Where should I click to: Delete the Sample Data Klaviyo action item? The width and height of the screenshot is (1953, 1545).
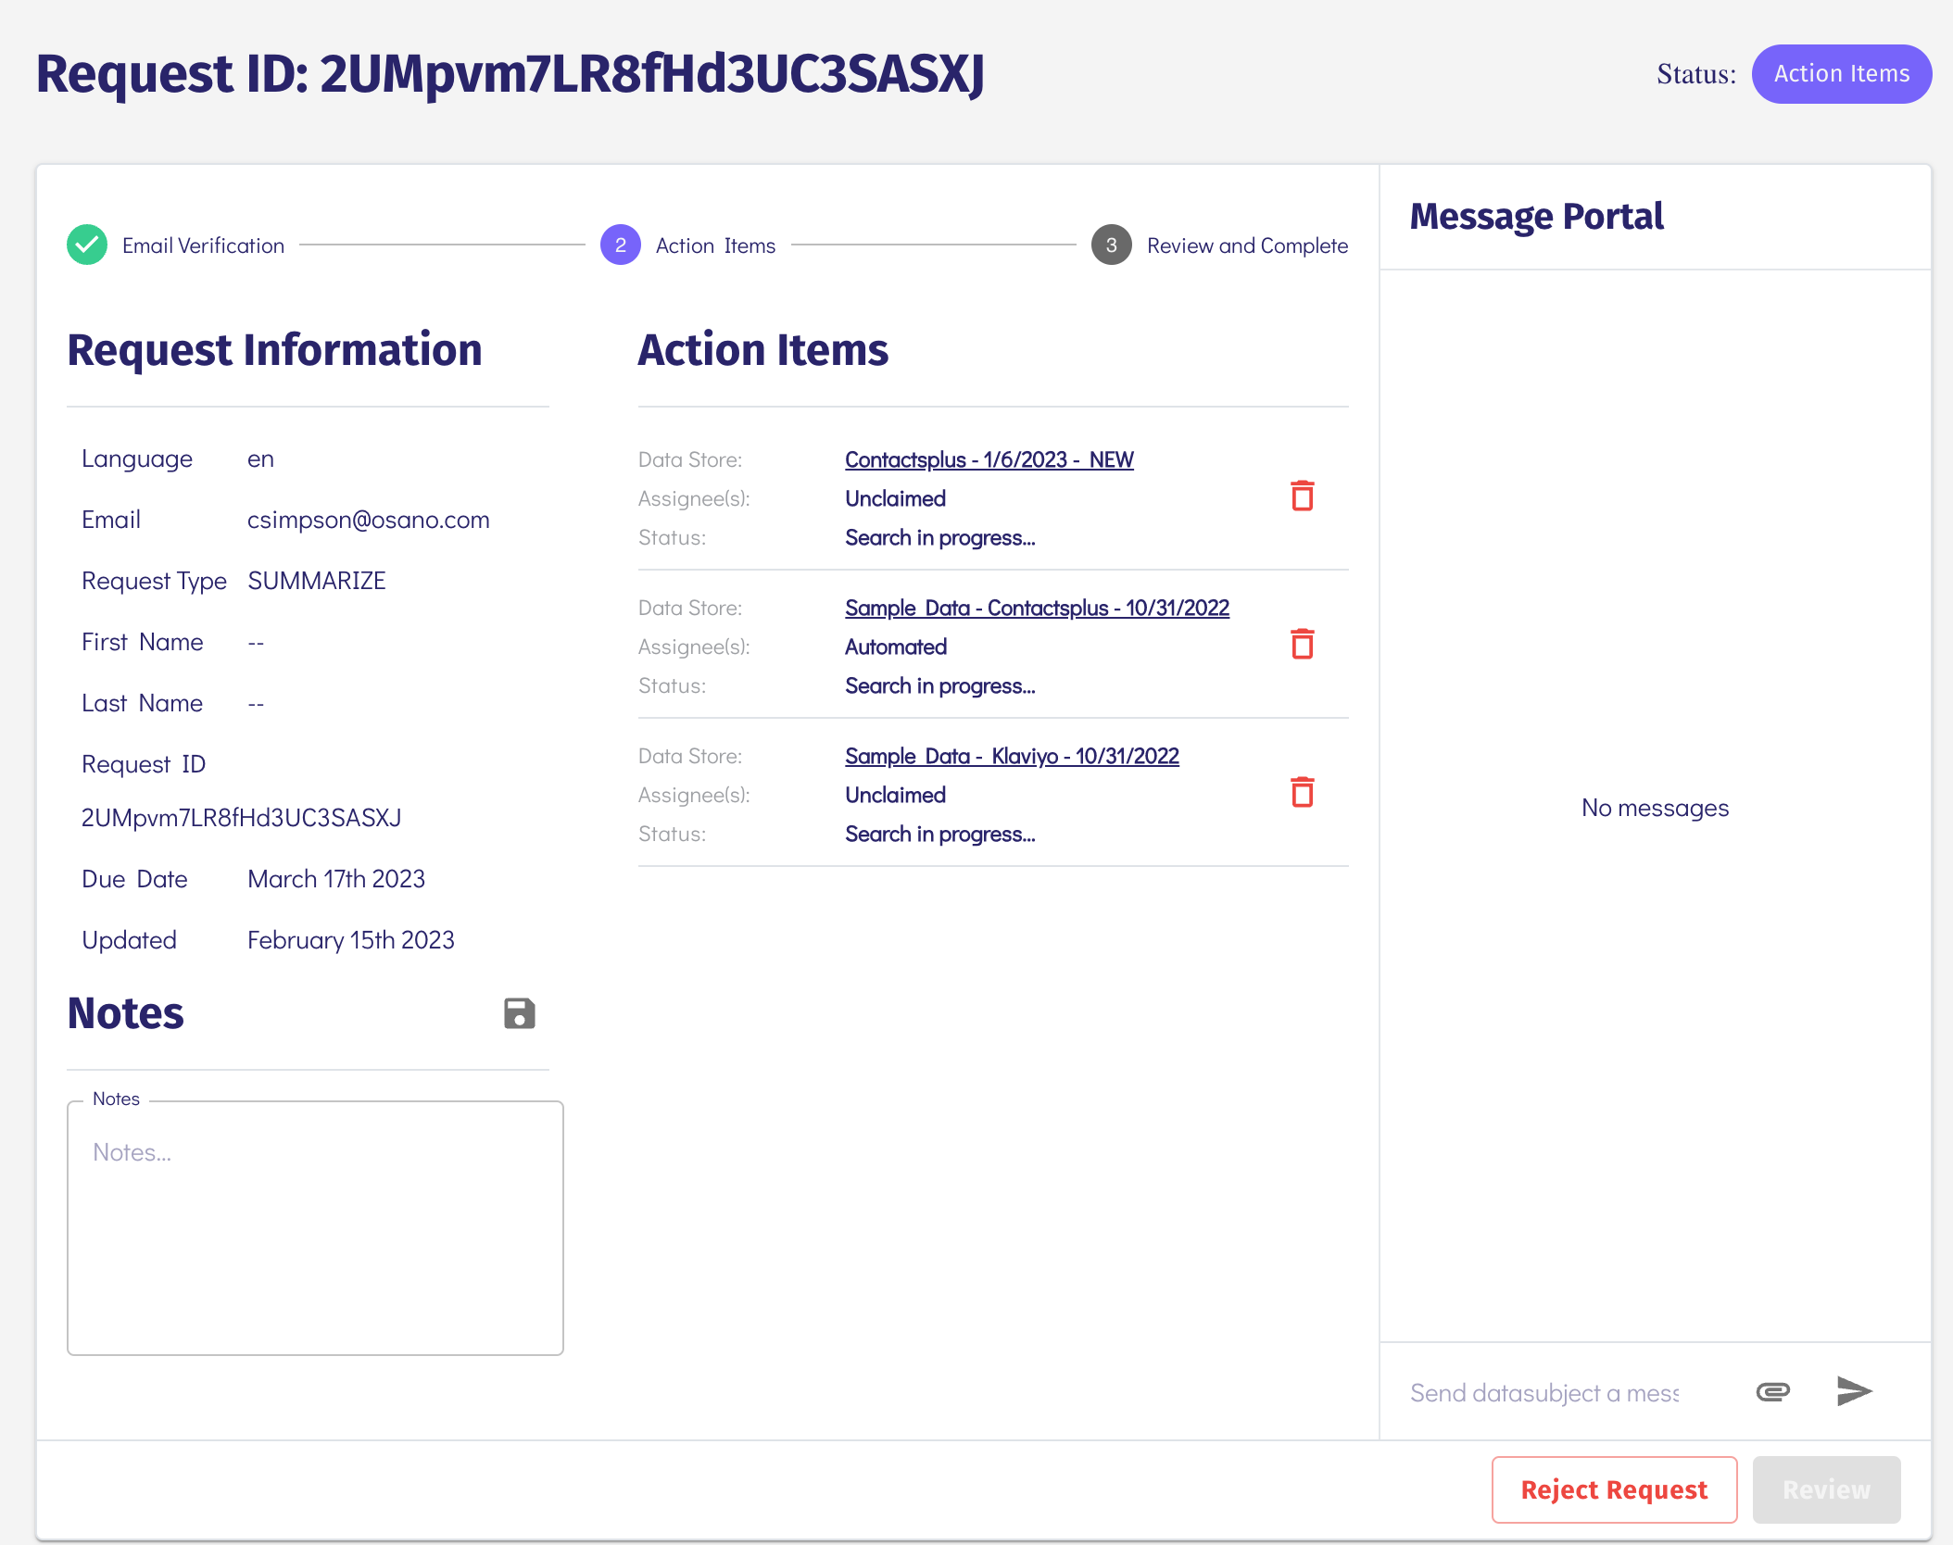tap(1302, 793)
